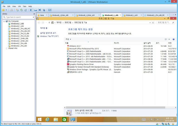Open the 구성 dropdown menu
This screenshot has height=126, width=178.
(x=68, y=39)
